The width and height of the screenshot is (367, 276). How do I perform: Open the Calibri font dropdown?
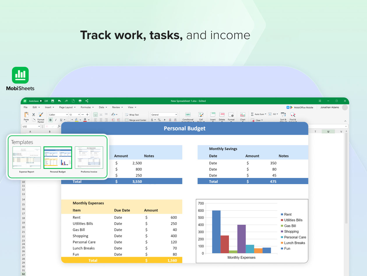[x=58, y=115]
